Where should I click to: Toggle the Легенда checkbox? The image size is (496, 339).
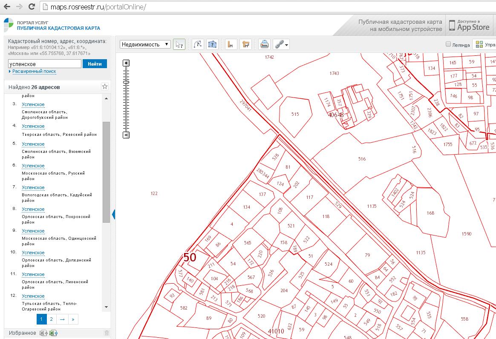(x=448, y=44)
